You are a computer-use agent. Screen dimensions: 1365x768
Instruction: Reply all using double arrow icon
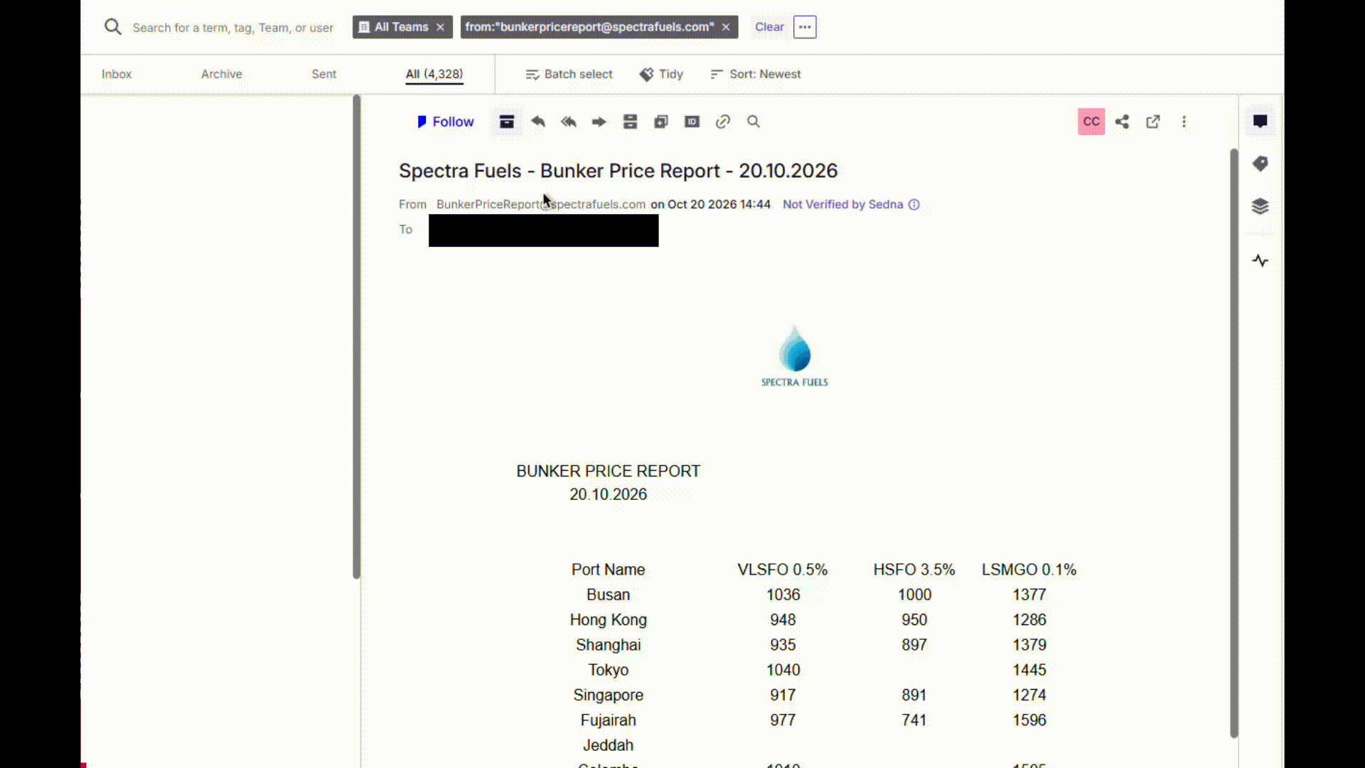point(569,122)
